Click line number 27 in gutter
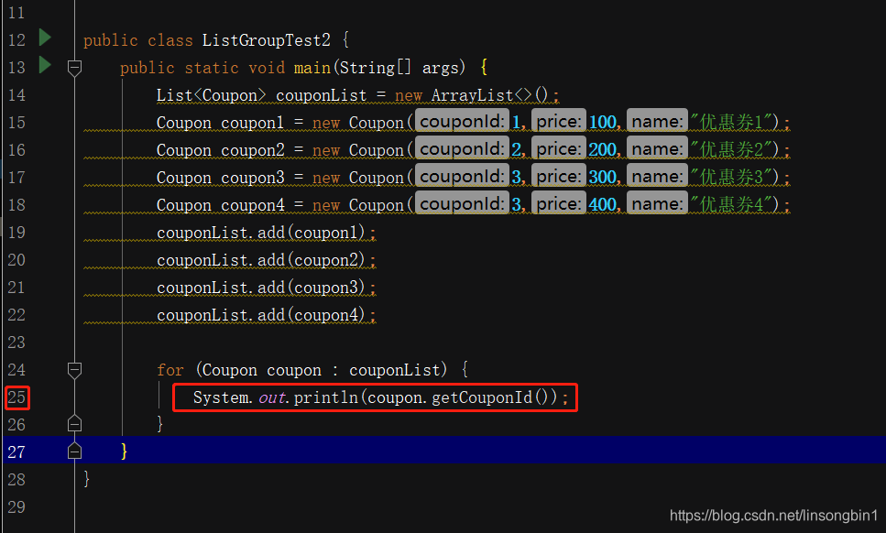This screenshot has width=886, height=533. coord(16,452)
